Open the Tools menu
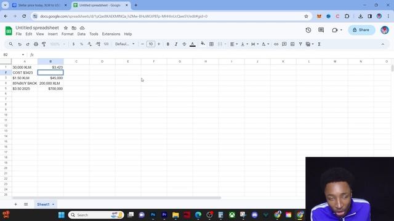The width and height of the screenshot is (394, 221). click(94, 34)
